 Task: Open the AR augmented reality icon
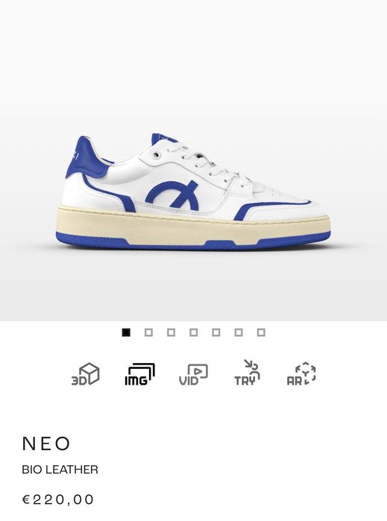coord(301,374)
